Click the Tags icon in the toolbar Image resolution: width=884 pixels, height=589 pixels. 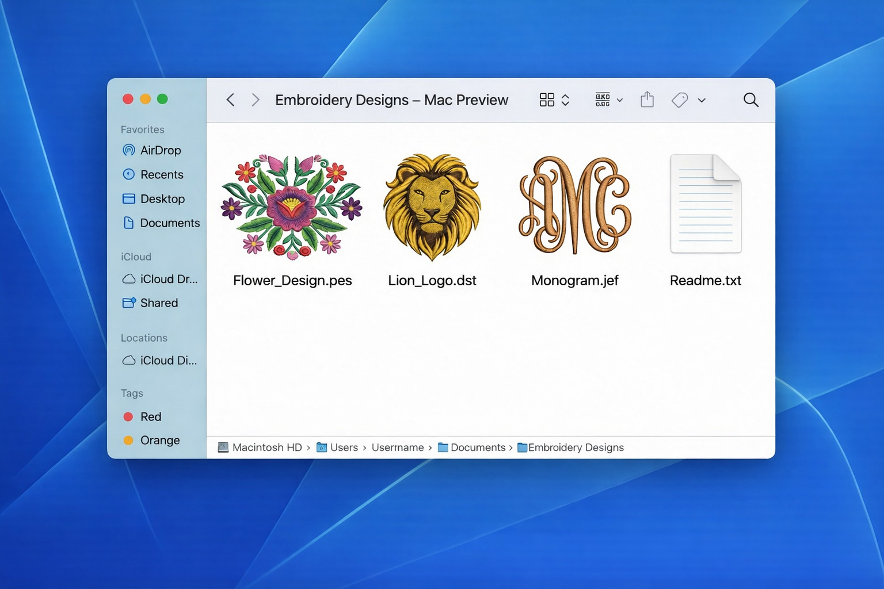click(x=679, y=100)
